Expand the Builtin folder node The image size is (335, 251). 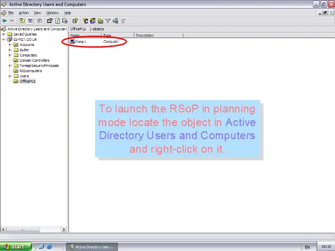click(9, 50)
